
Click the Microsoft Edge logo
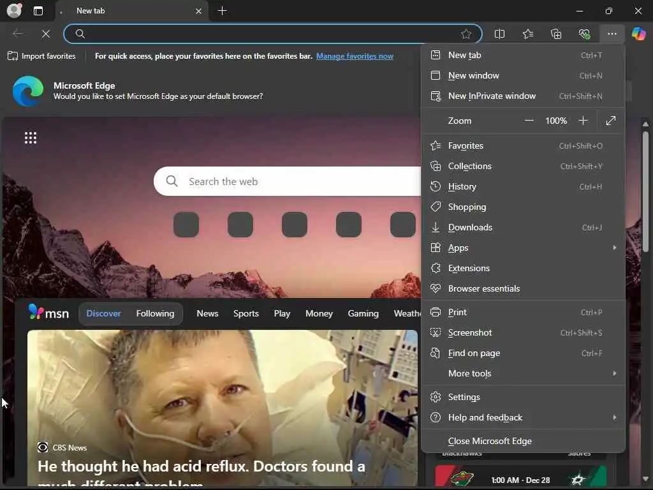28,91
